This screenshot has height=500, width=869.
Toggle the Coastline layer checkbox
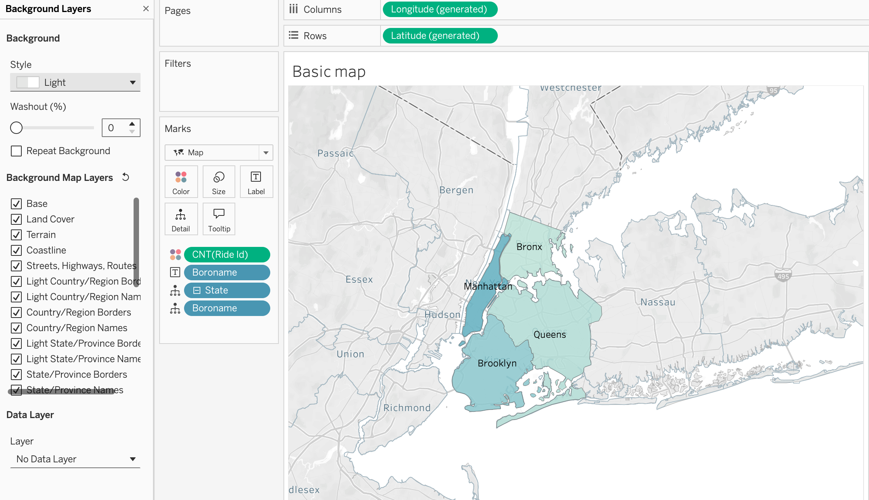(x=16, y=250)
